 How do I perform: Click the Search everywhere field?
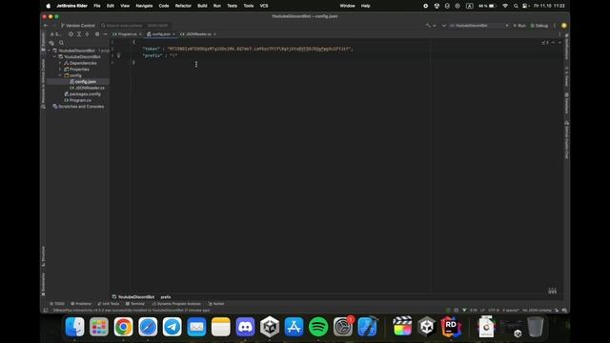[x=134, y=26]
